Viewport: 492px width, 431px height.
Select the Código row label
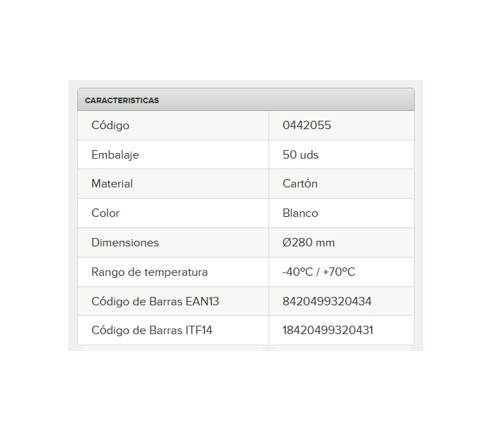tap(110, 126)
